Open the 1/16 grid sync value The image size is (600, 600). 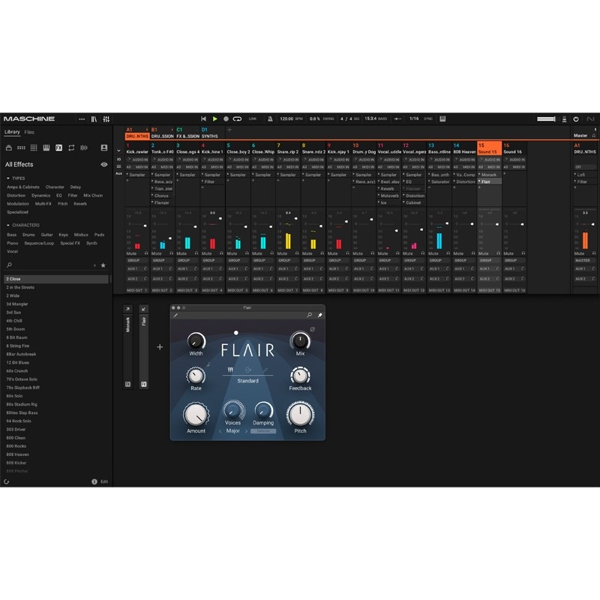click(414, 118)
